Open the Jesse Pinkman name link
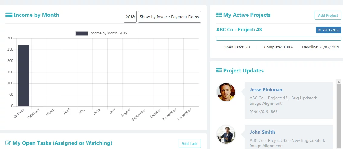 tap(266, 89)
